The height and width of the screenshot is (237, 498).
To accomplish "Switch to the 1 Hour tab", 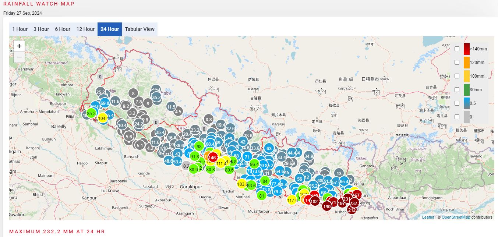I will pos(20,29).
